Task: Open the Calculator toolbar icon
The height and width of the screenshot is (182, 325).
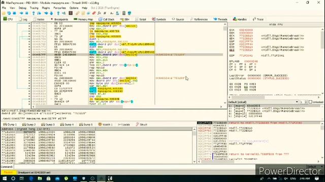Action: (123, 13)
